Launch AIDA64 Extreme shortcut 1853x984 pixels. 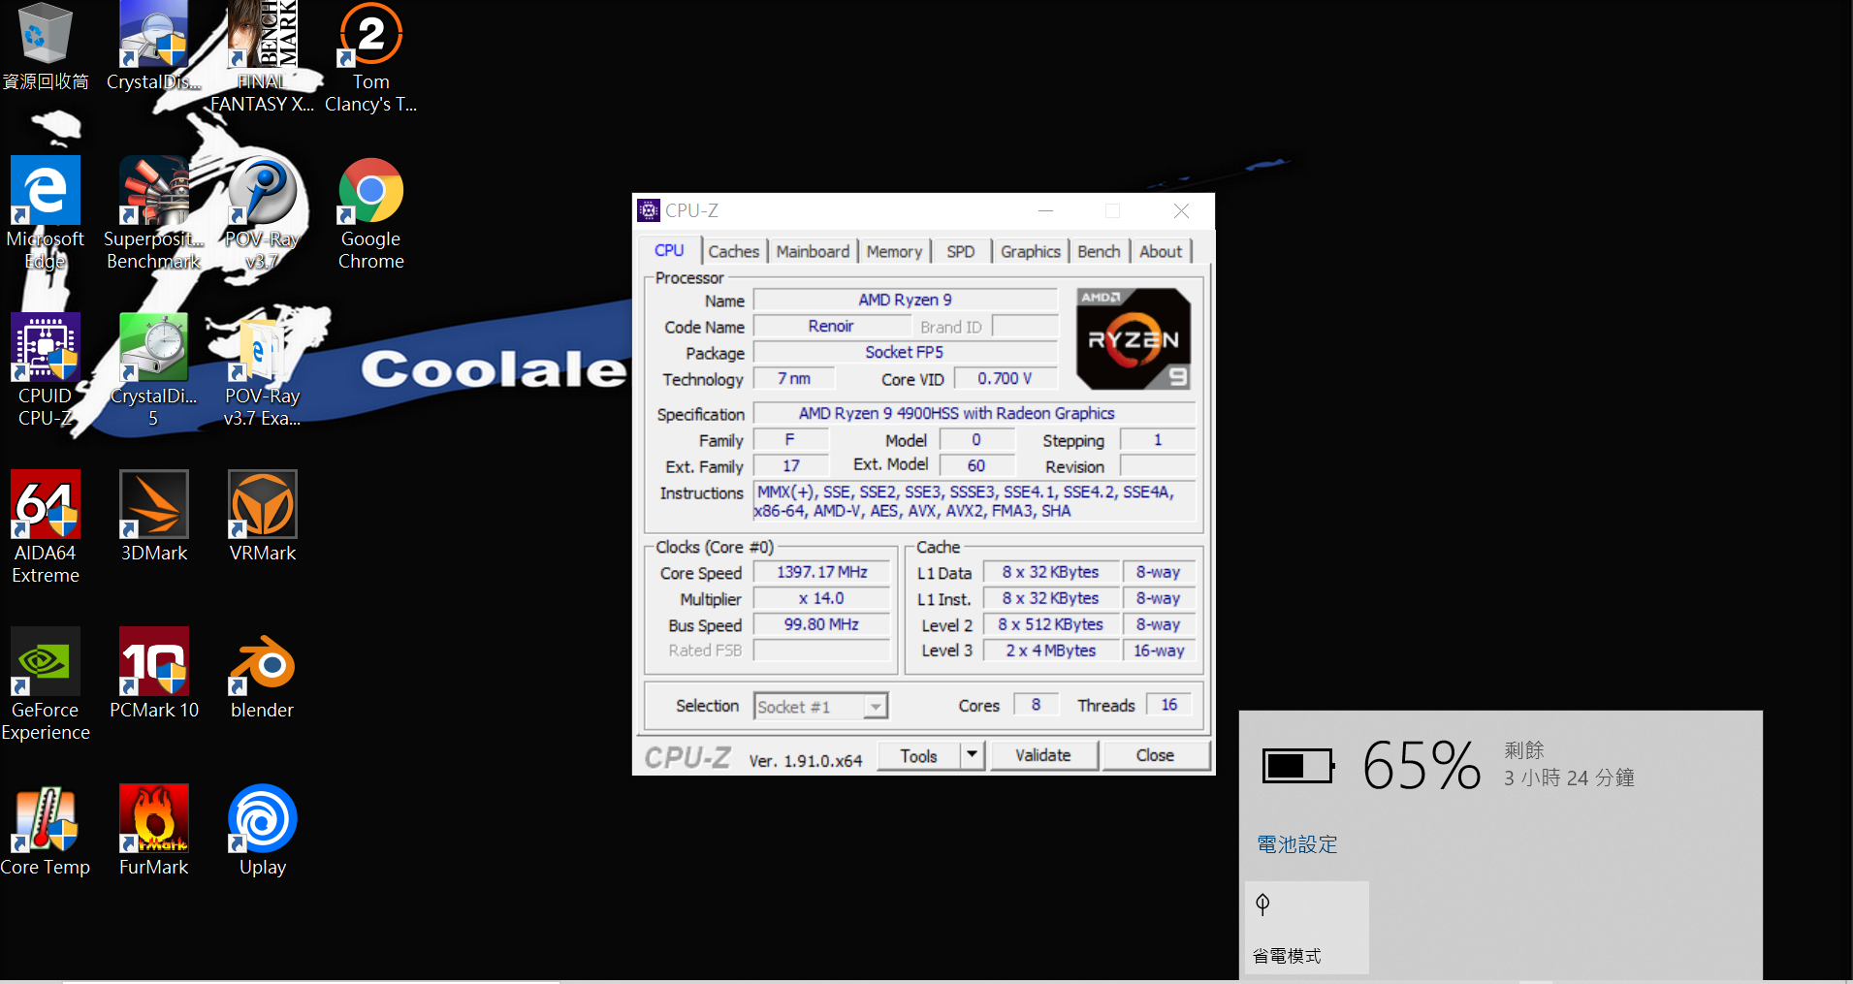[x=45, y=527]
